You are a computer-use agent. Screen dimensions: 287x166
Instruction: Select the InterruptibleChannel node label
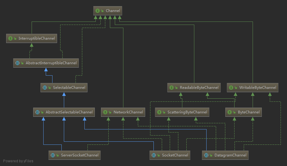tap(37, 38)
